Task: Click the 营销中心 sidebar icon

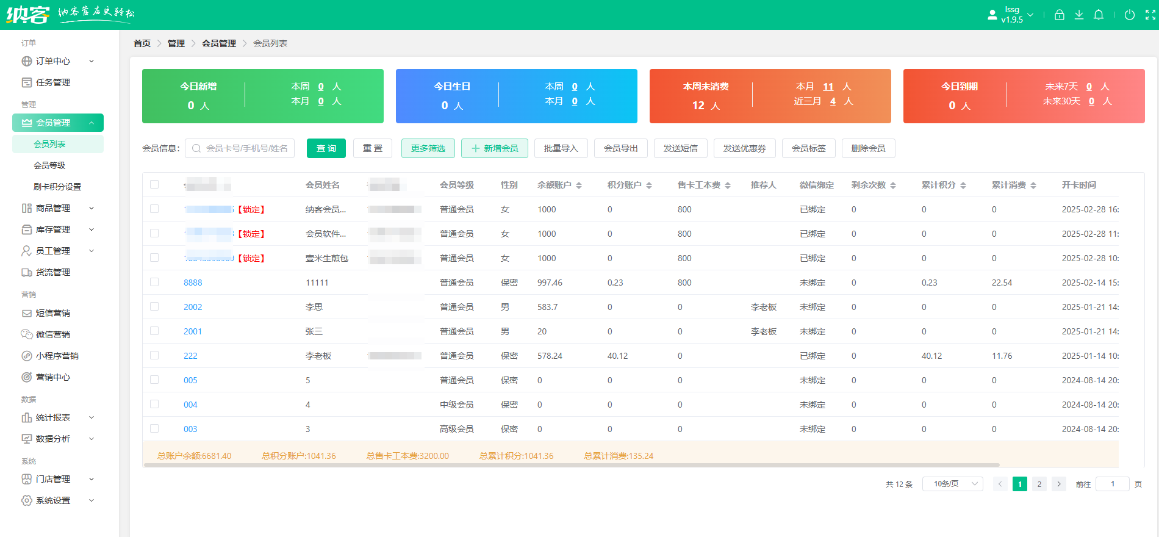Action: [27, 377]
